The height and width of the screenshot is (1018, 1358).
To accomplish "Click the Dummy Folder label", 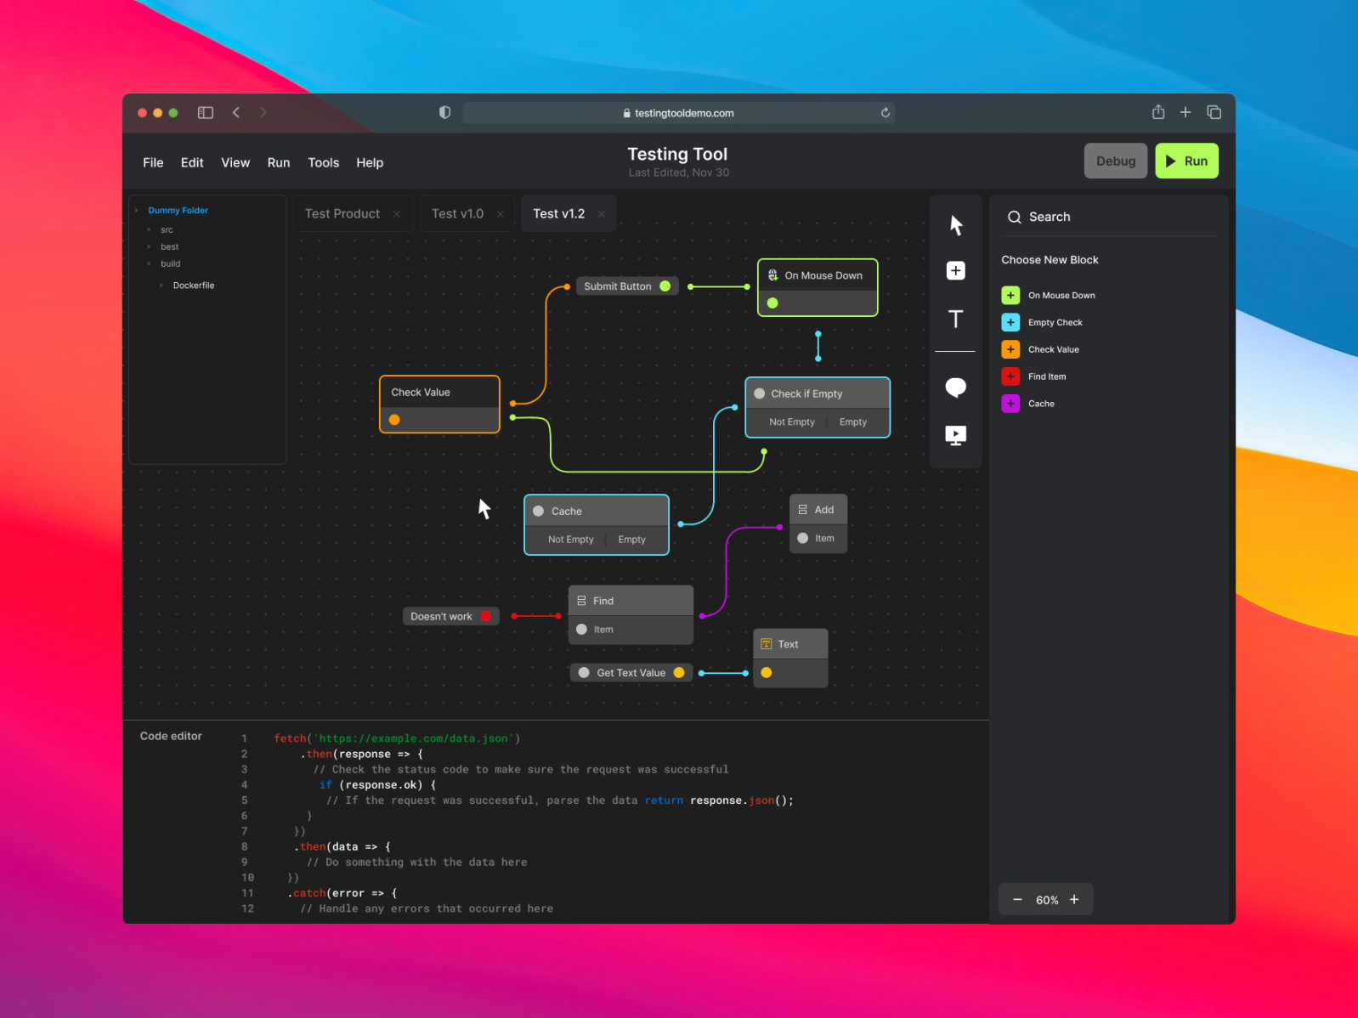I will pyautogui.click(x=178, y=210).
